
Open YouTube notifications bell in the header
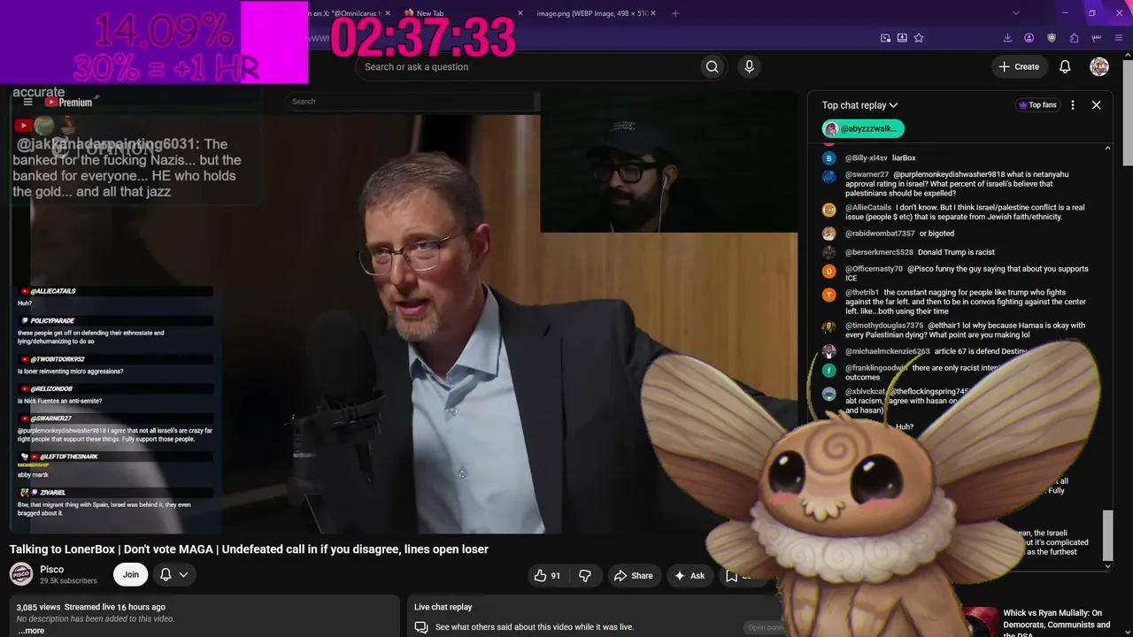click(x=1065, y=66)
